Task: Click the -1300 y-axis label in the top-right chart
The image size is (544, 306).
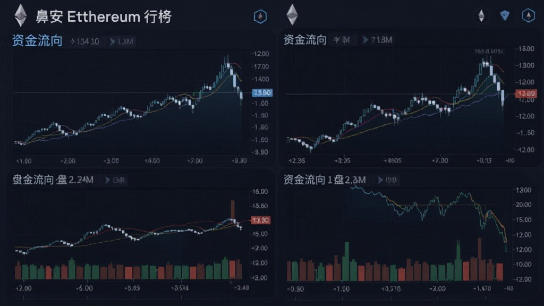Action: 524,65
